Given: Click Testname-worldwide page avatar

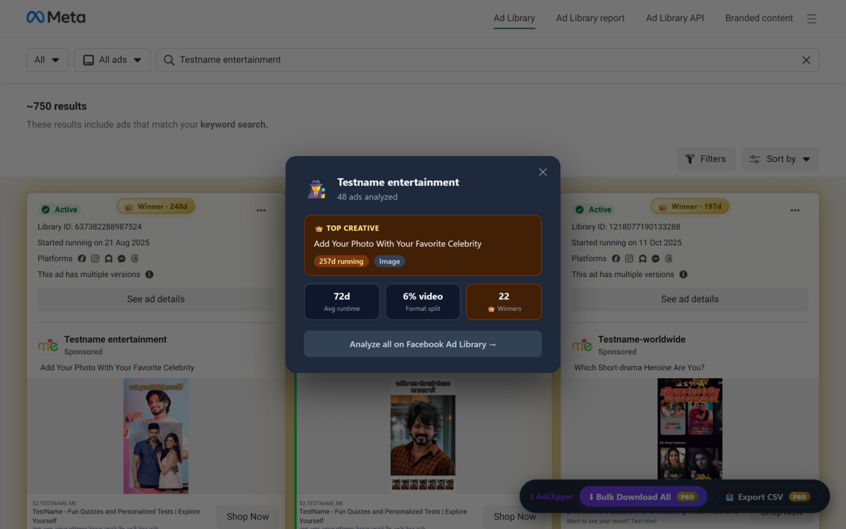Looking at the screenshot, I should pos(582,345).
